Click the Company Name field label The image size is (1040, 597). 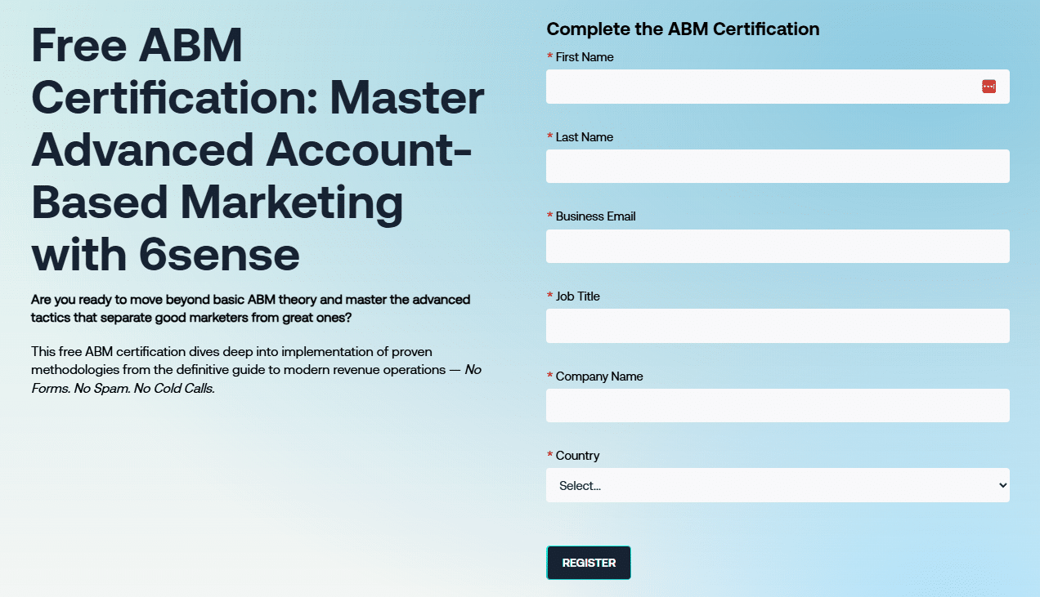coord(598,376)
